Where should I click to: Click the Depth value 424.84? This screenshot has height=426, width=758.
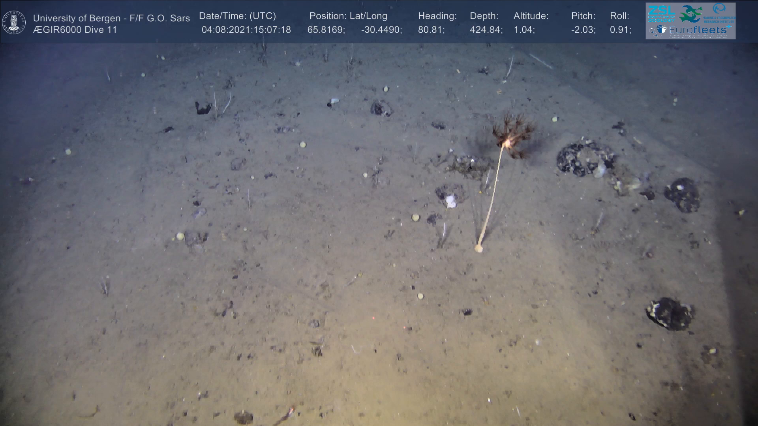[x=486, y=30]
